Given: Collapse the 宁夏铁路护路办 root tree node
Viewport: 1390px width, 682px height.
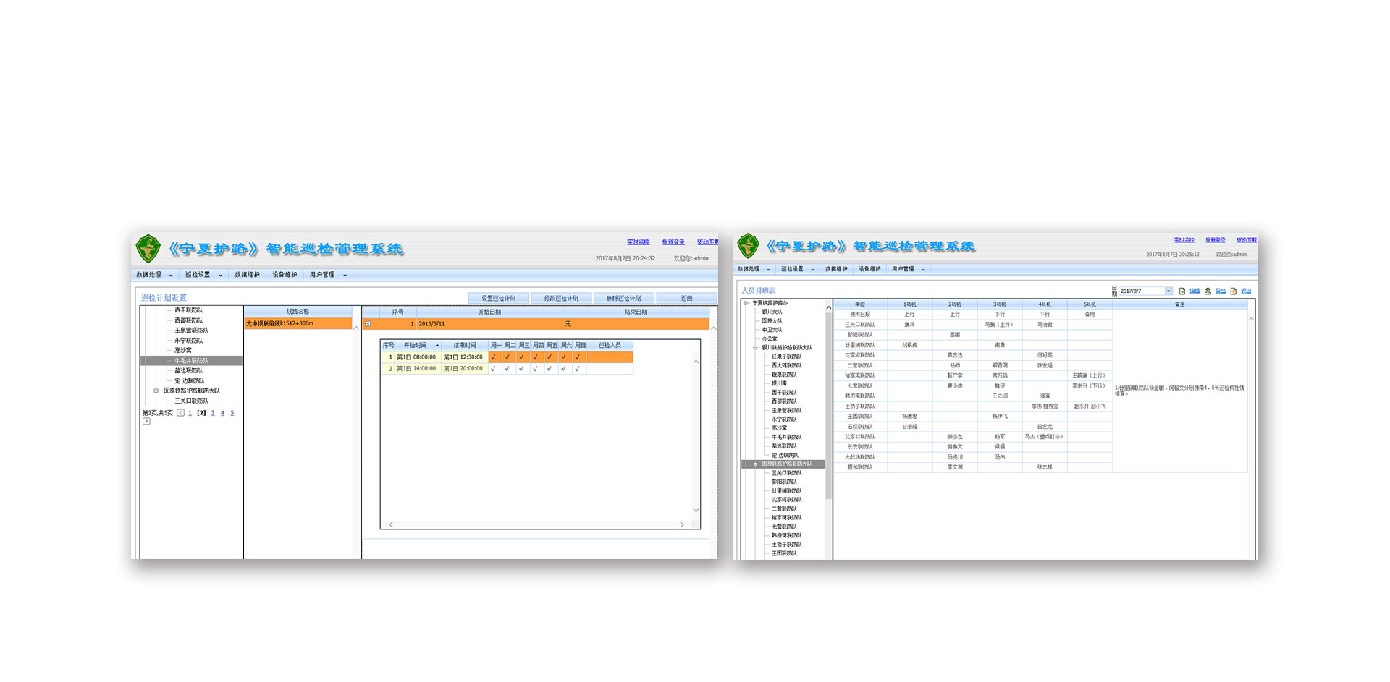Looking at the screenshot, I should pos(746,303).
